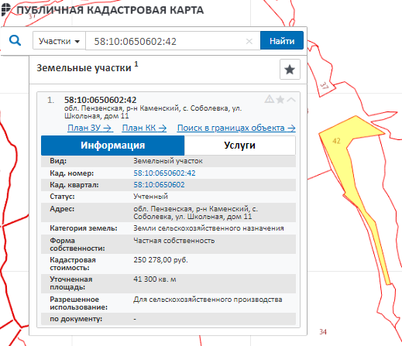
Task: Select the Информация tab
Action: 113,146
